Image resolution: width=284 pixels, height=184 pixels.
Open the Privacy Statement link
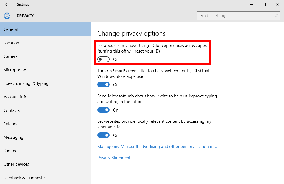tap(114, 158)
